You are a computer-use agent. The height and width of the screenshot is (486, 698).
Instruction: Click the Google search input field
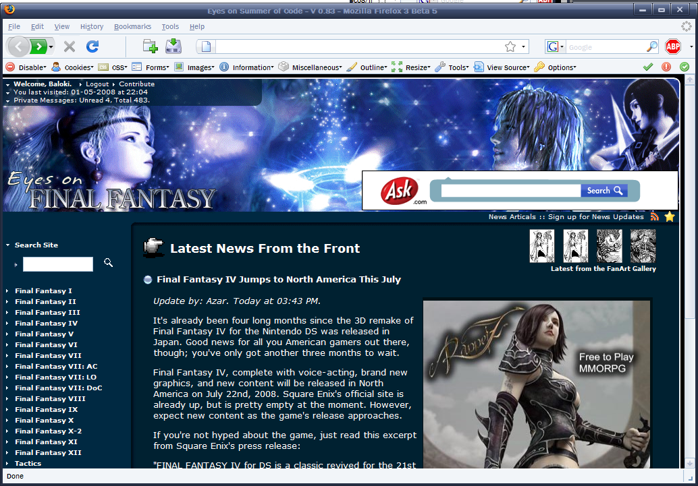point(606,47)
